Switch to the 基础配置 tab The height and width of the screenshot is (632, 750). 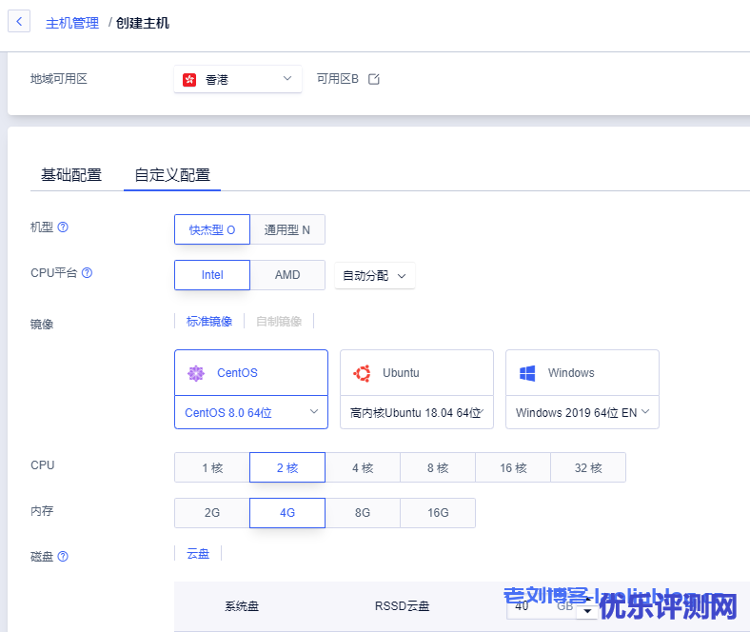point(71,175)
